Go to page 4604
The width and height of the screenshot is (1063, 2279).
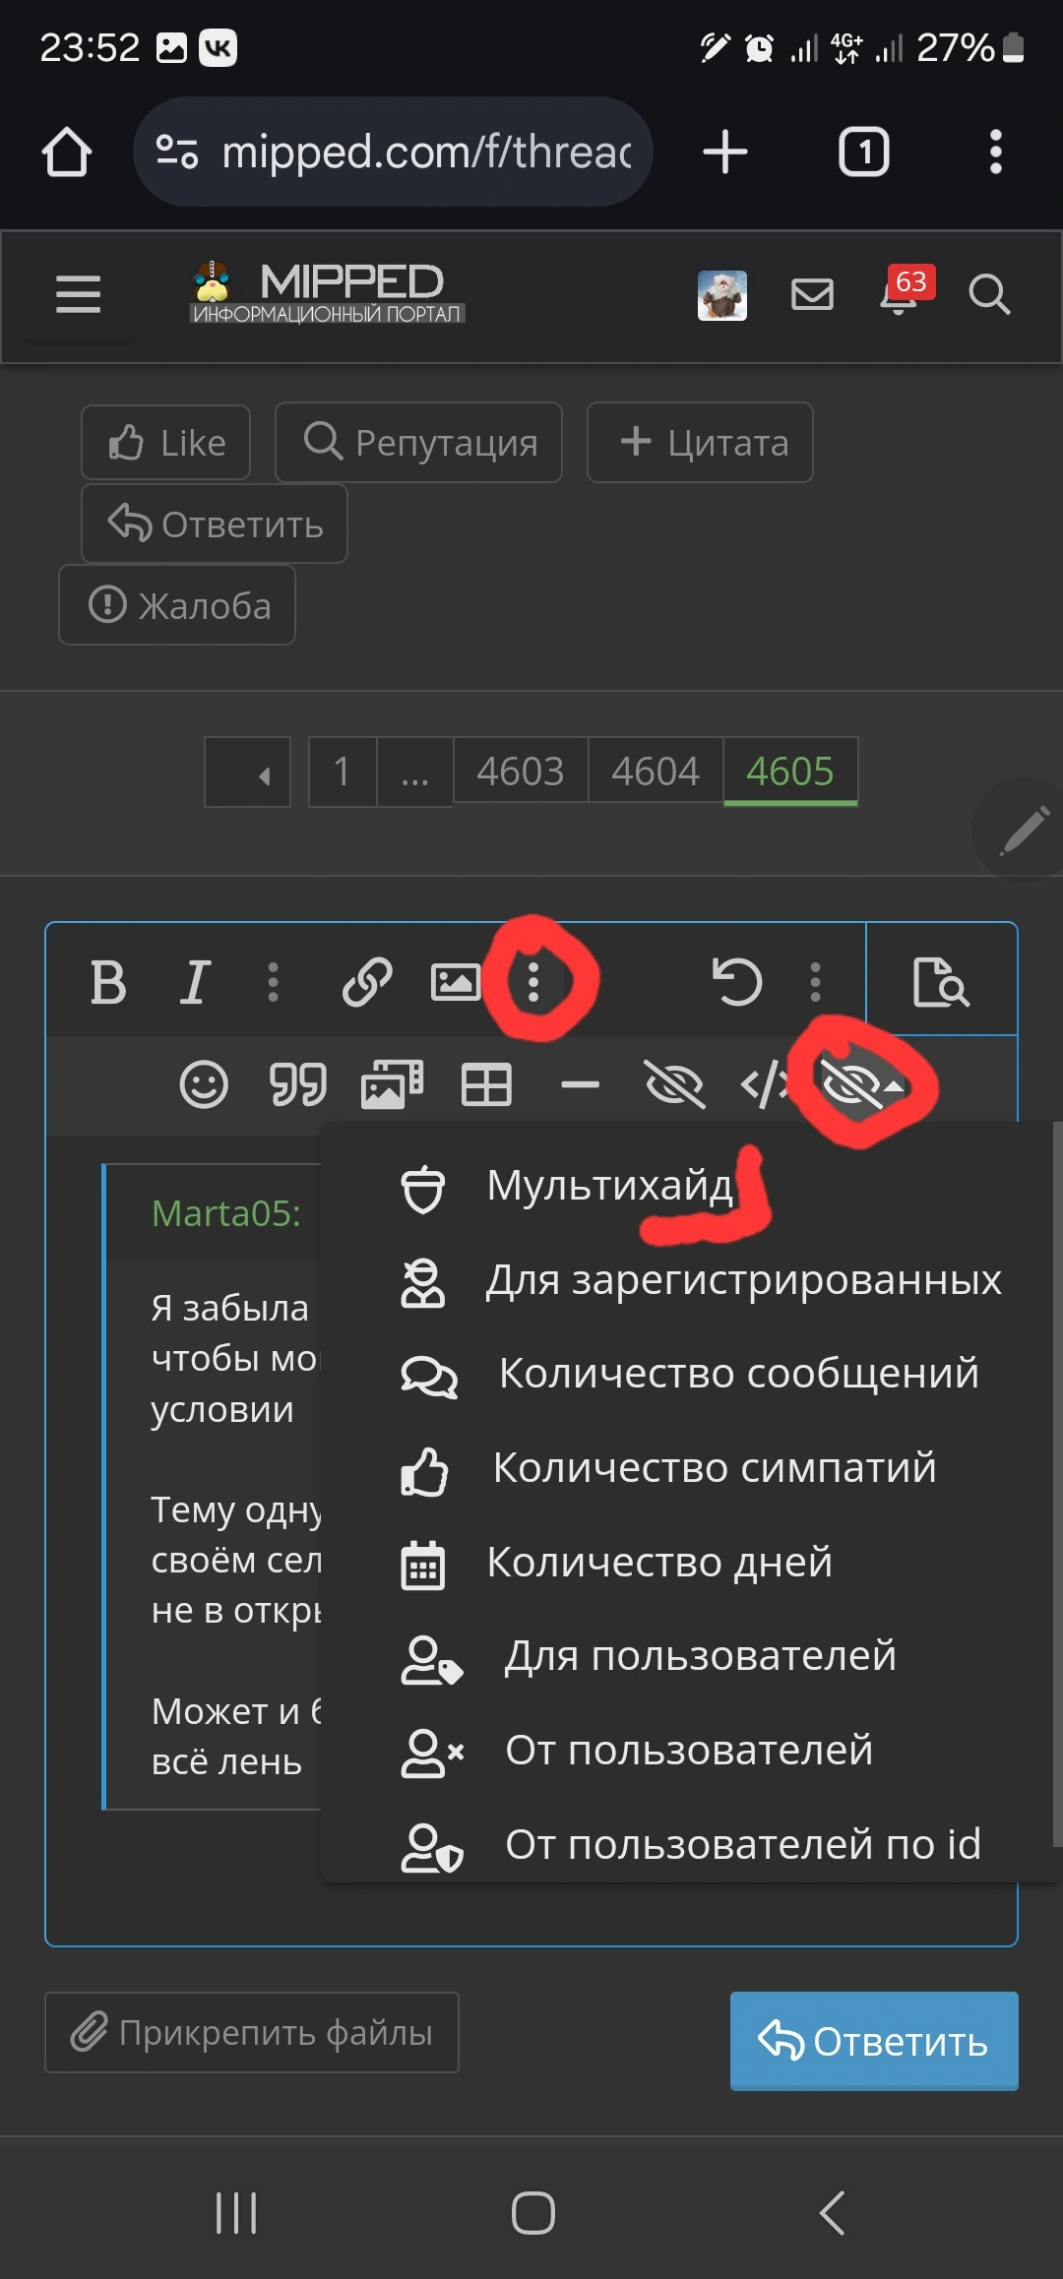coord(656,772)
